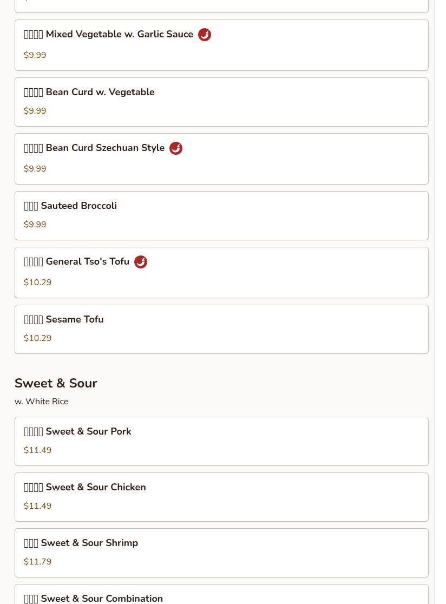This screenshot has height=604, width=446.
Task: Choose Sweet & Sour Shrimp entry
Action: click(221, 553)
